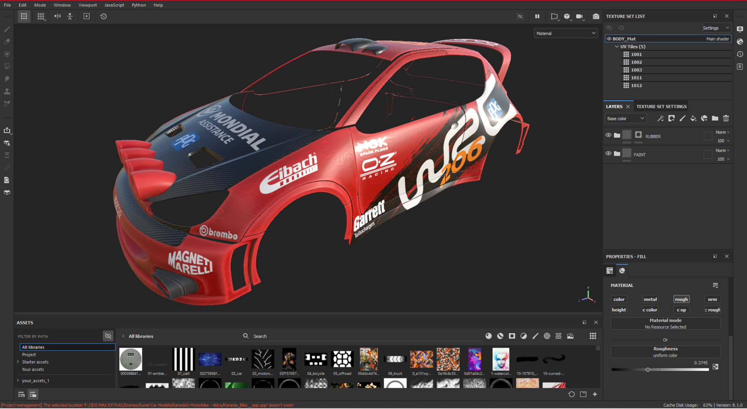
Task: Switch to the TEXTURE SET SETTINGS tab
Action: tap(661, 106)
